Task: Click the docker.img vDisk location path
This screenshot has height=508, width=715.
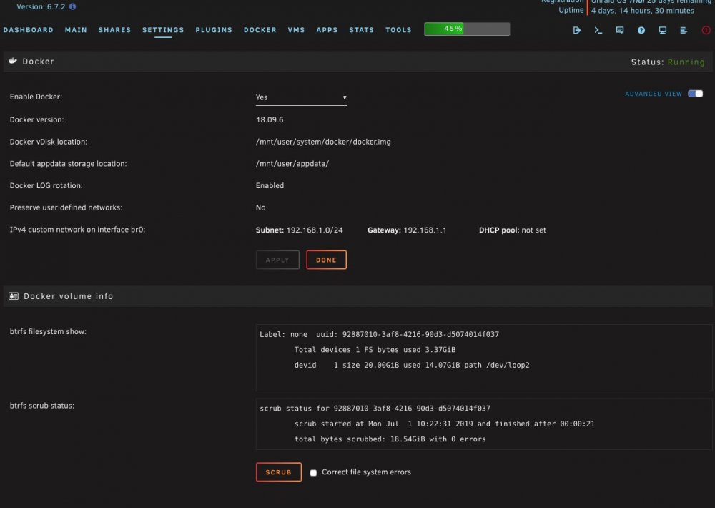Action: tap(323, 142)
